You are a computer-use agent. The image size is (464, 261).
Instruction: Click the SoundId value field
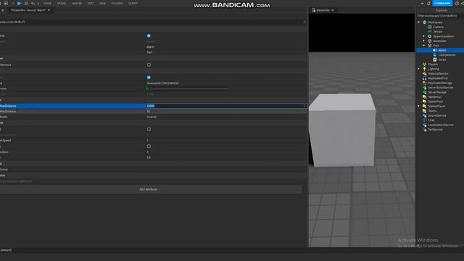(225, 83)
